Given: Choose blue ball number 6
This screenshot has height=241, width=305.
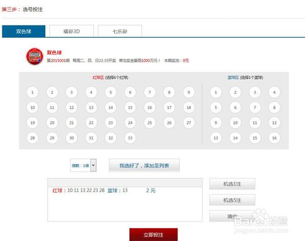Looking at the screenshot, I should [x=235, y=107].
